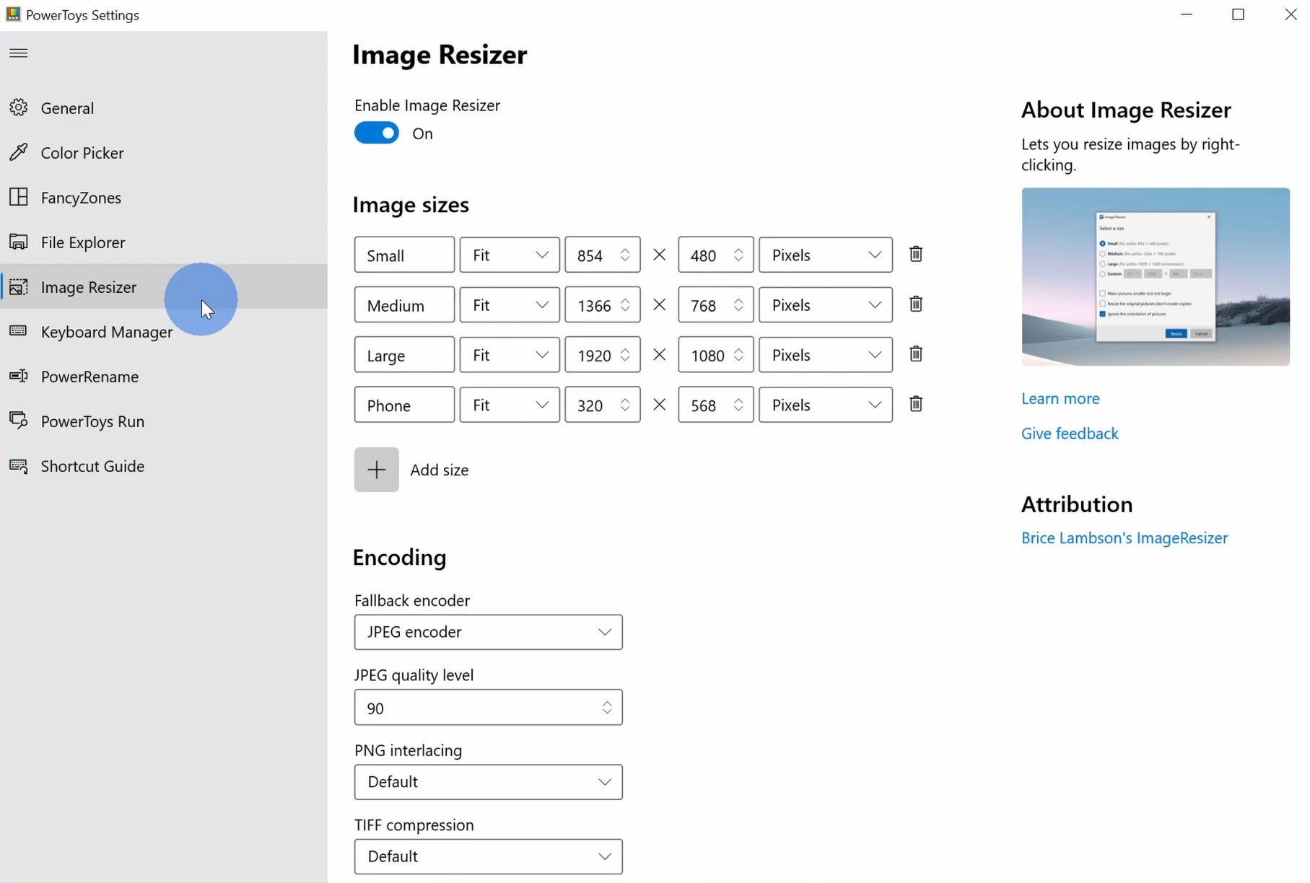Expand the Fallback encoder dropdown

point(488,632)
